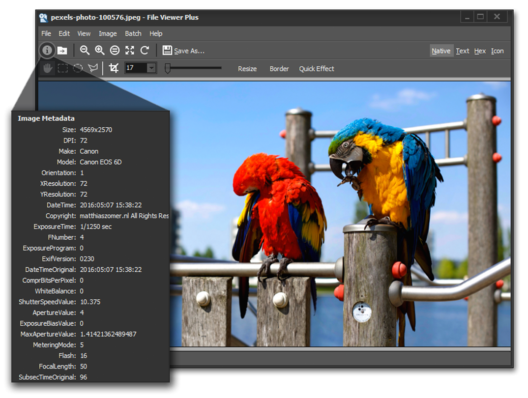Image resolution: width=528 pixels, height=398 pixels.
Task: Select the rectangular selection tool
Action: coord(62,68)
